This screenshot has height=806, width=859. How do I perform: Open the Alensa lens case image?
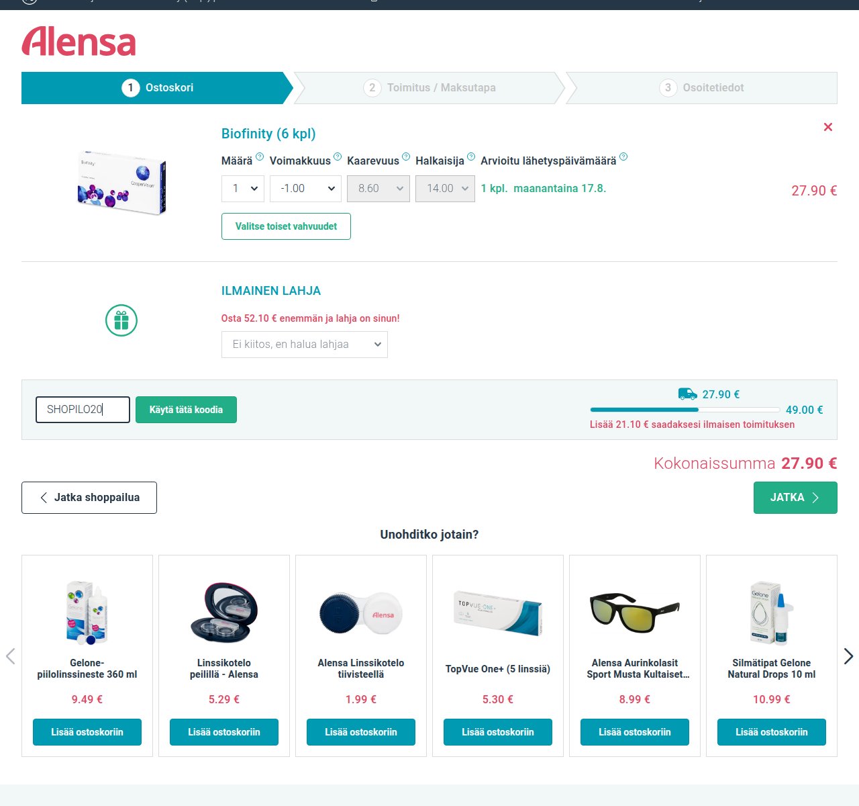(x=361, y=613)
